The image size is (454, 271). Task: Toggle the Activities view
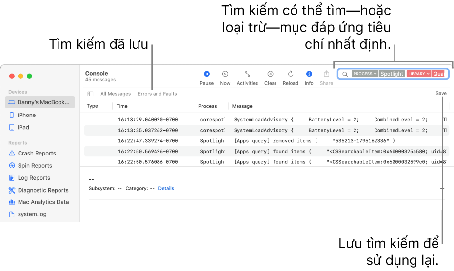pos(247,78)
